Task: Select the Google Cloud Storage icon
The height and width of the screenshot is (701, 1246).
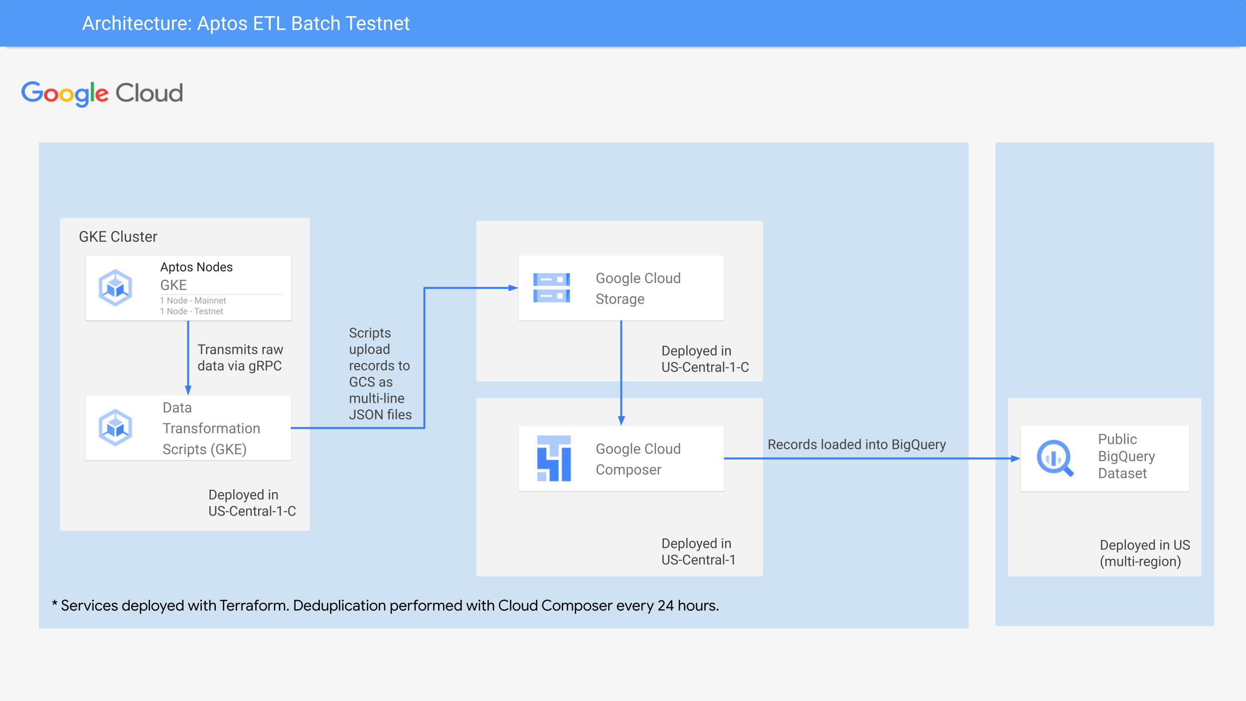Action: [x=551, y=288]
